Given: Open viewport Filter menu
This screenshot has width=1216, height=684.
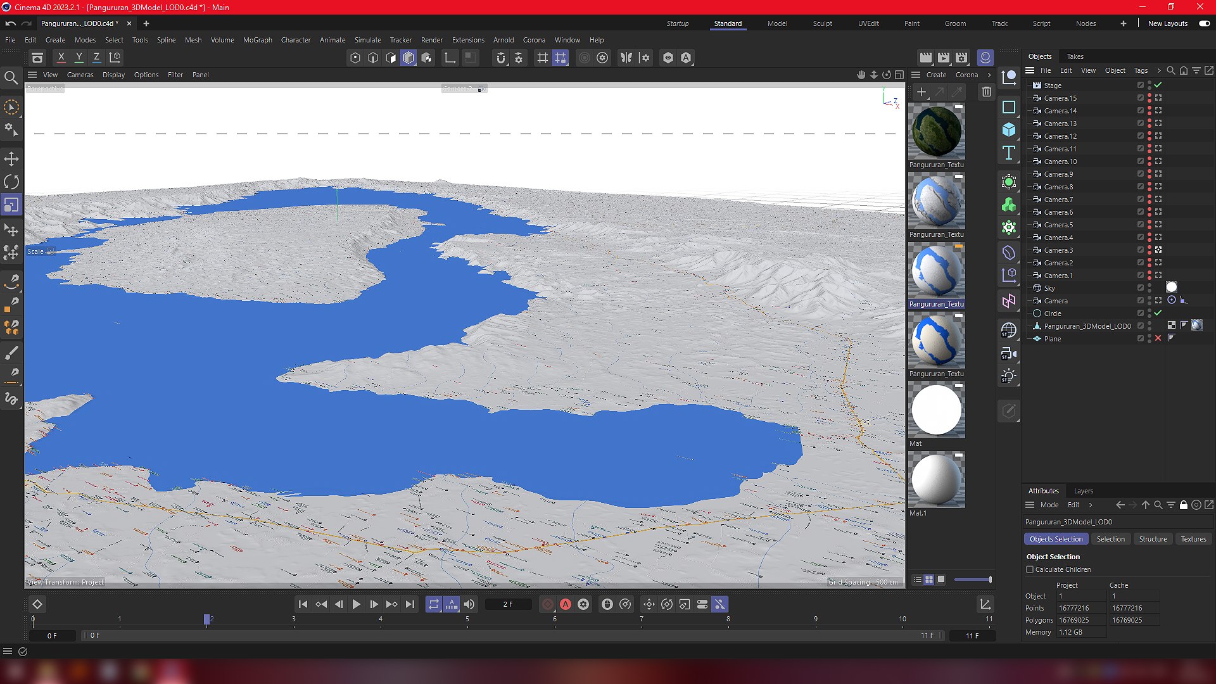Looking at the screenshot, I should (x=175, y=75).
